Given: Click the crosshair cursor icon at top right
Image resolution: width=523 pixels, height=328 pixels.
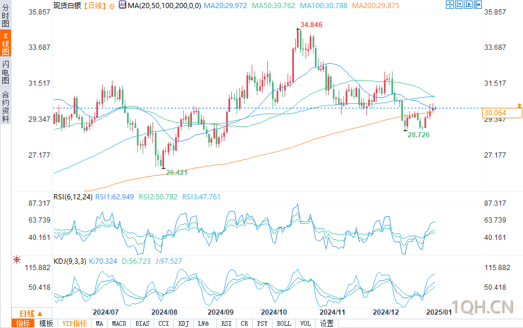Looking at the screenshot, I should pyautogui.click(x=449, y=5).
